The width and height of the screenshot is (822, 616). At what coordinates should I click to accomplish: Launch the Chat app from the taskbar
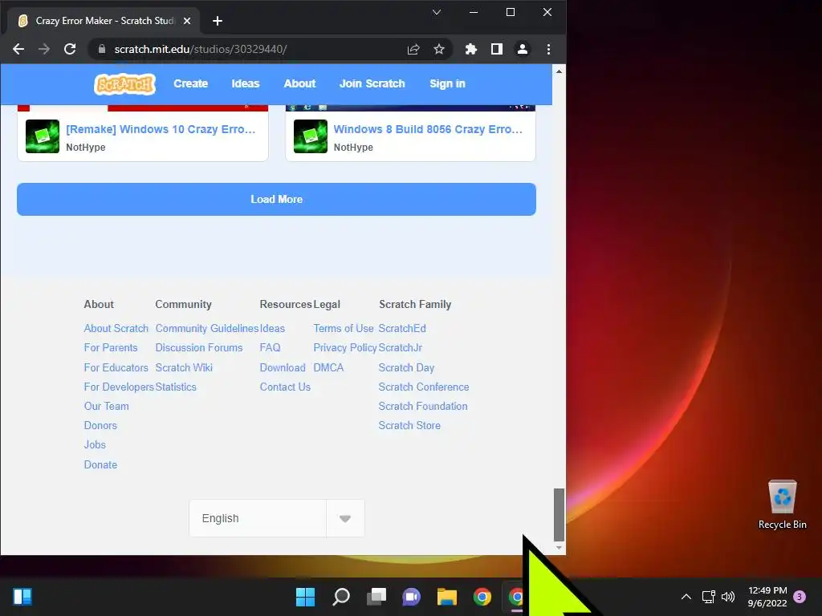[x=412, y=597]
